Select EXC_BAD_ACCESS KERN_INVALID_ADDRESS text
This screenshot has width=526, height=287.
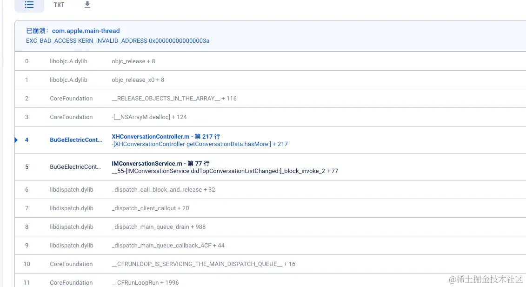[x=118, y=40]
